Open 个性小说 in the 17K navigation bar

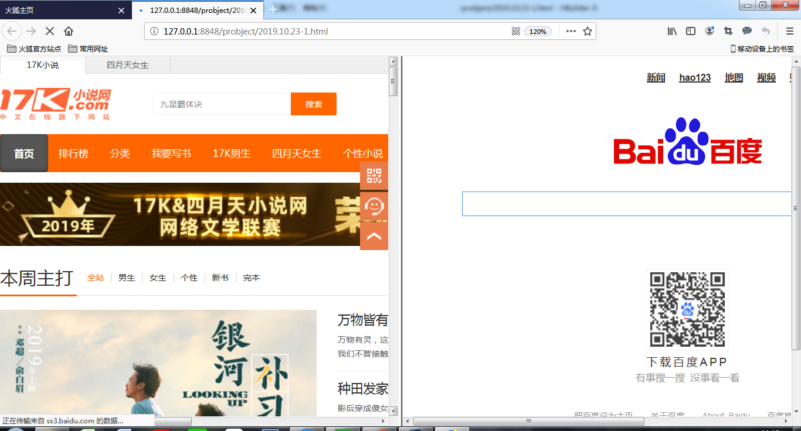point(363,153)
